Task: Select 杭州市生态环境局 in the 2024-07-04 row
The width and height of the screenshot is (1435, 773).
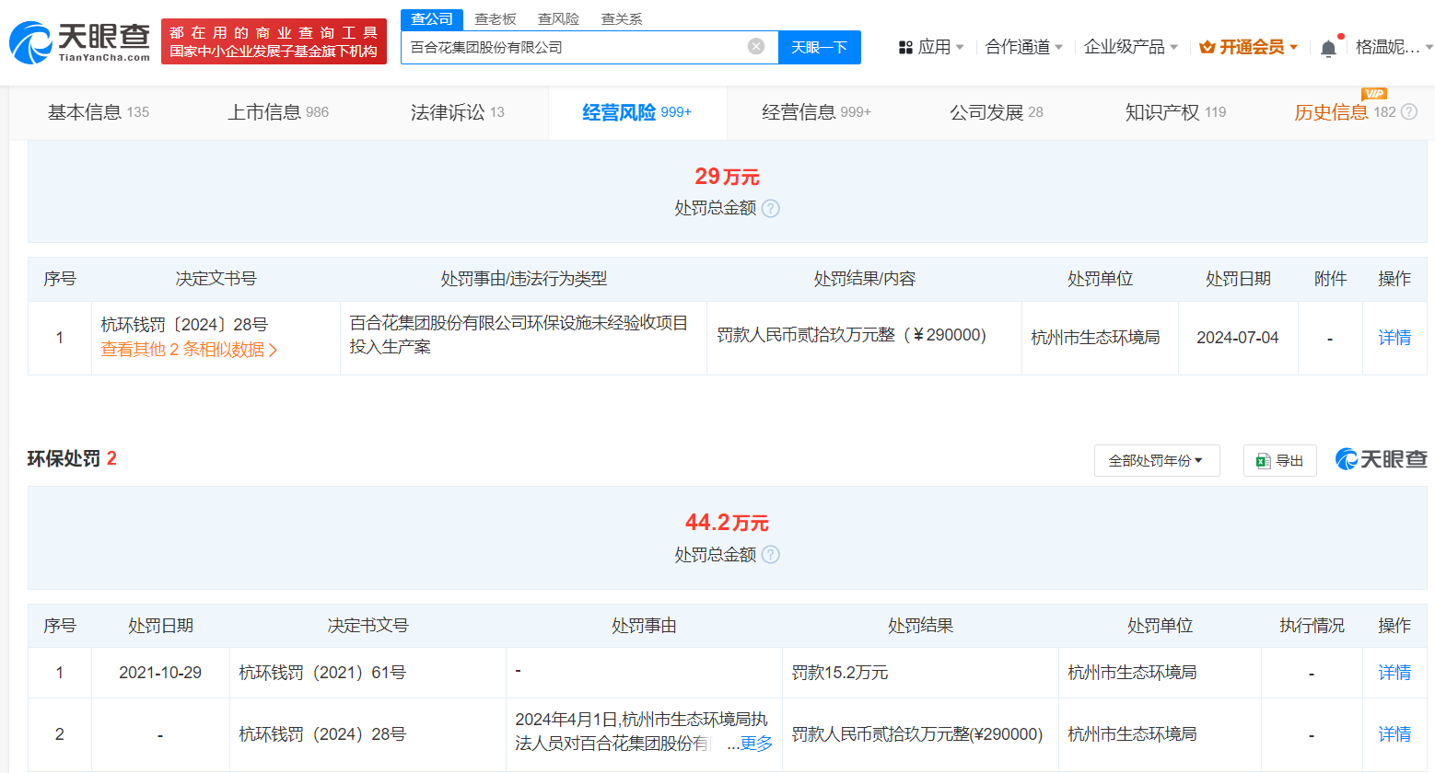Action: pos(1095,338)
